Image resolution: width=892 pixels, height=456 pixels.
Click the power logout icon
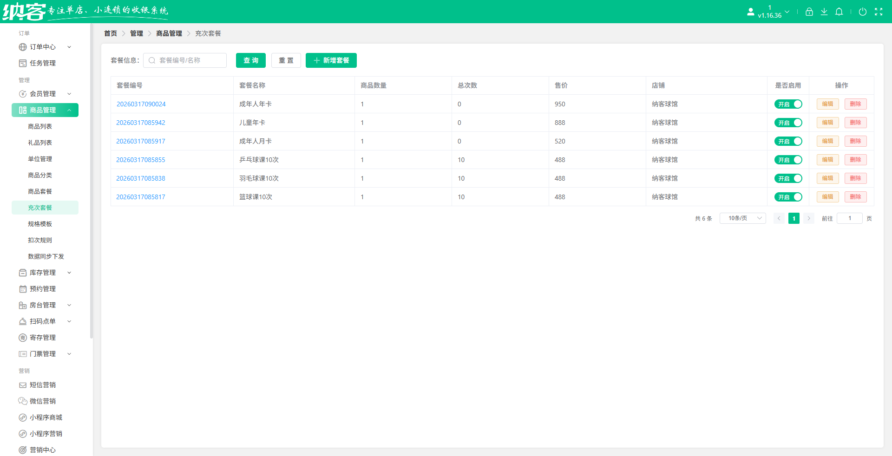(x=862, y=12)
